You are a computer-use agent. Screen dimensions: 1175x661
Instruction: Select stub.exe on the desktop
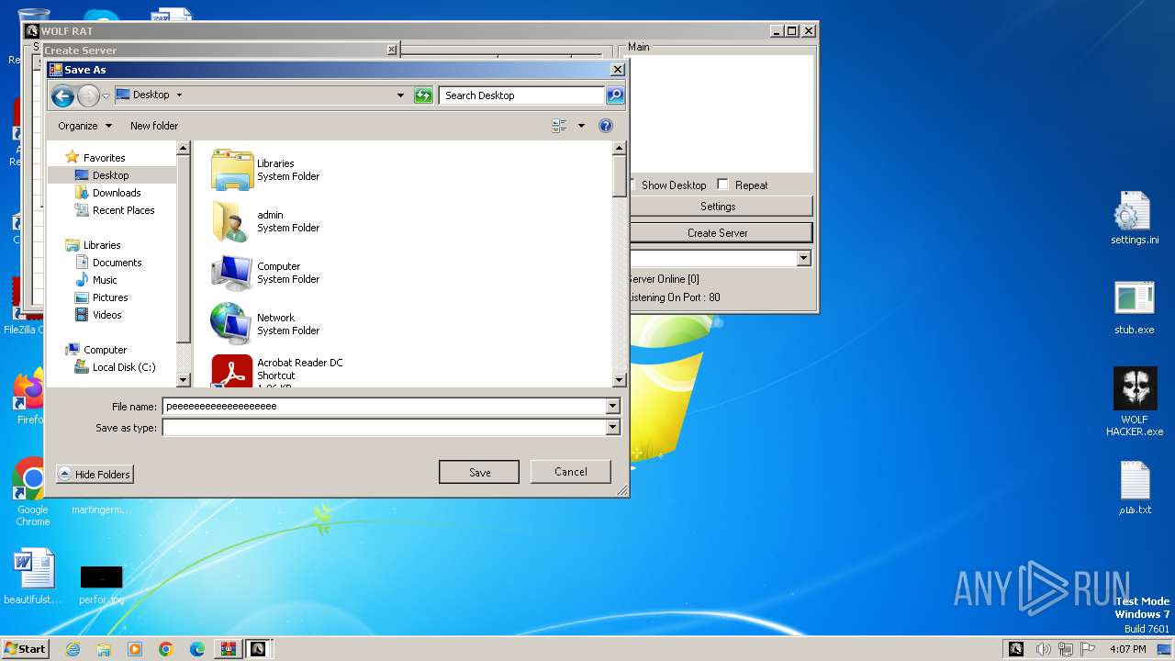tap(1134, 308)
